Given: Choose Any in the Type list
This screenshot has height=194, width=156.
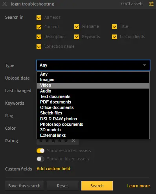Looking at the screenshot, I should click(93, 74).
